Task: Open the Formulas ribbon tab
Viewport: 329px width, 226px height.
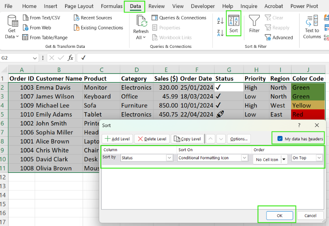Action: 112,6
